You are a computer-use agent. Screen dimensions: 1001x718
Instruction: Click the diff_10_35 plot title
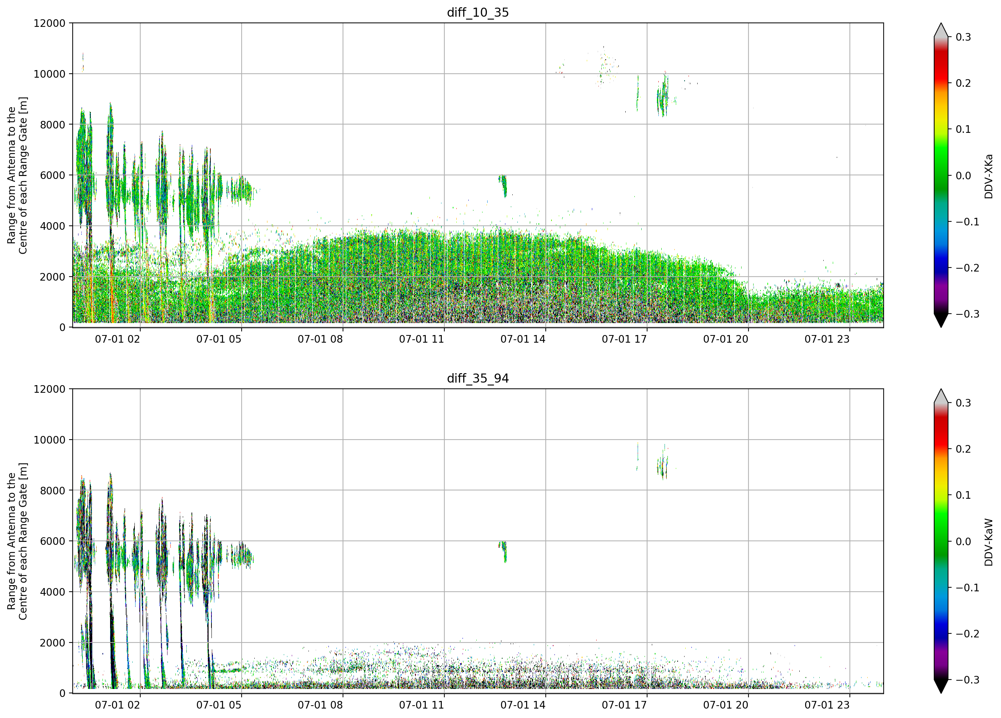pos(477,12)
